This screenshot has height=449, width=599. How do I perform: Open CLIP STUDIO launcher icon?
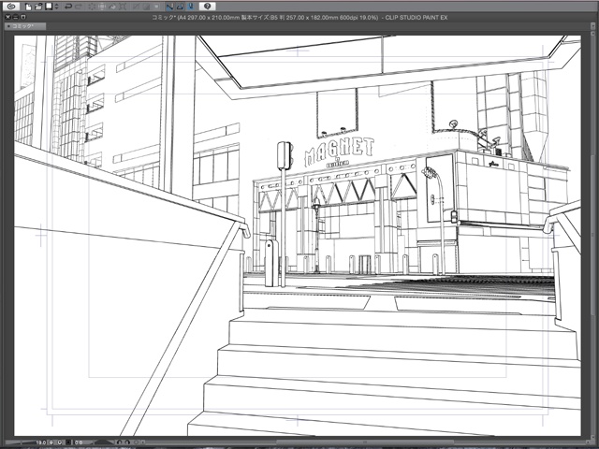tap(11, 7)
